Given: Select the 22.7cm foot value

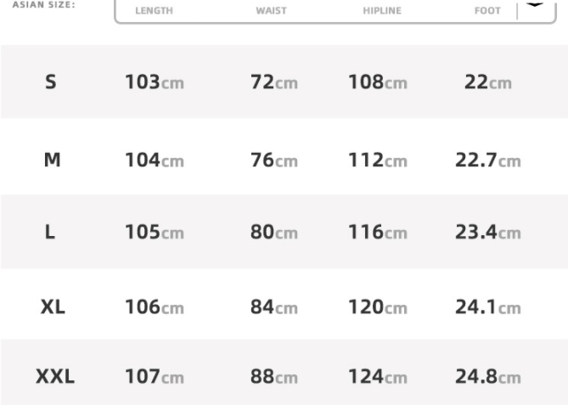Looking at the screenshot, I should coord(487,160).
